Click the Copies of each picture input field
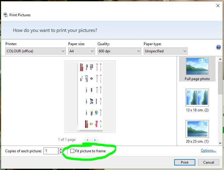The width and height of the screenshot is (224, 170). pyautogui.click(x=51, y=151)
